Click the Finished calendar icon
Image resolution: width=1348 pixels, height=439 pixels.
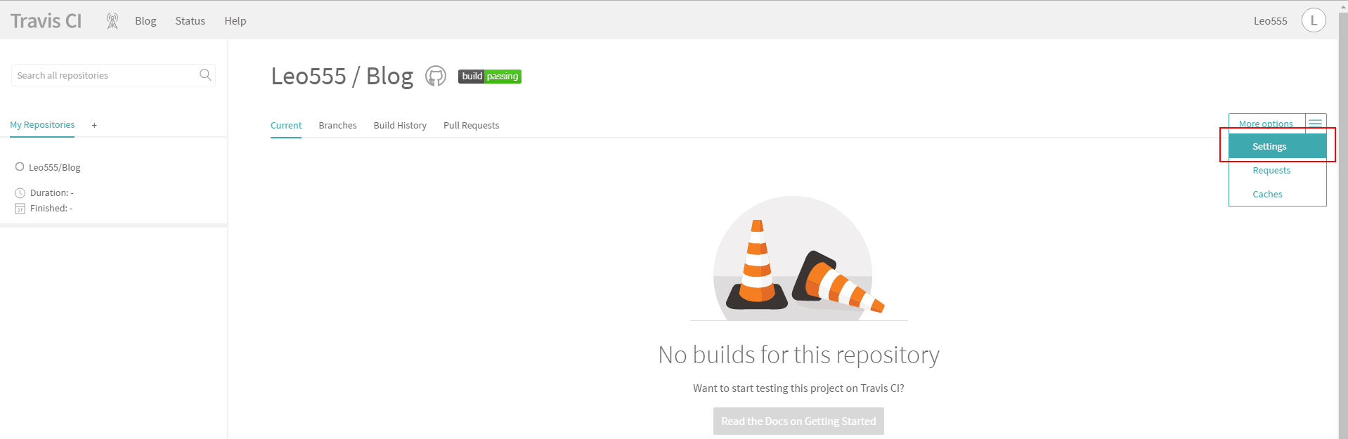click(20, 209)
